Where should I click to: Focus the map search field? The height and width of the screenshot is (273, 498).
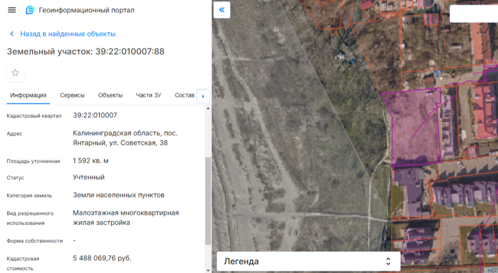point(474,14)
